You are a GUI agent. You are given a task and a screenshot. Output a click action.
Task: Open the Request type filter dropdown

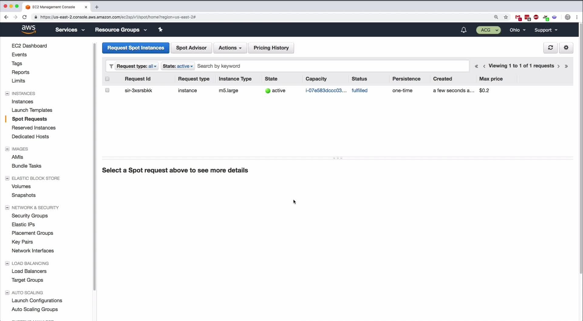136,66
